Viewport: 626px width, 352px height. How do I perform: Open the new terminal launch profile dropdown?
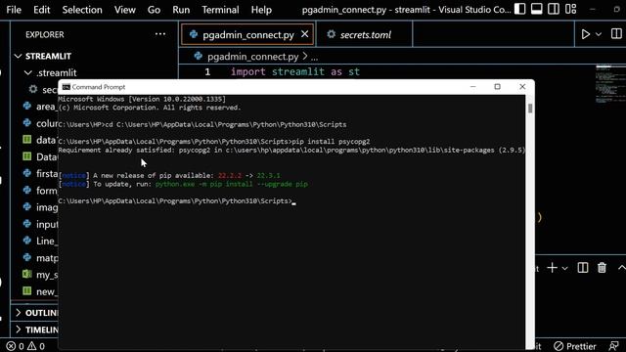point(564,268)
